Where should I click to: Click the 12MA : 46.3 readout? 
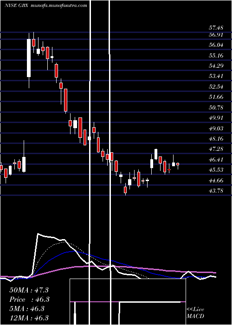click(29, 318)
